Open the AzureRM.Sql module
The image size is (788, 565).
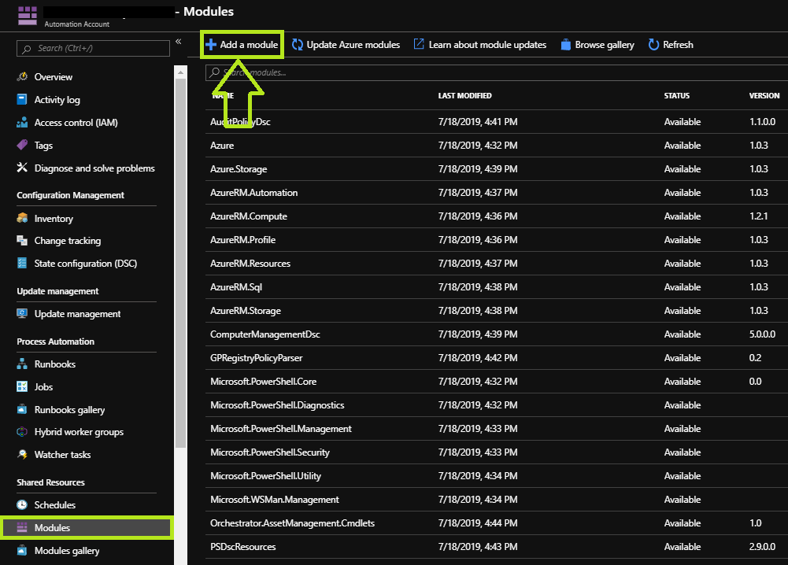[497, 286]
